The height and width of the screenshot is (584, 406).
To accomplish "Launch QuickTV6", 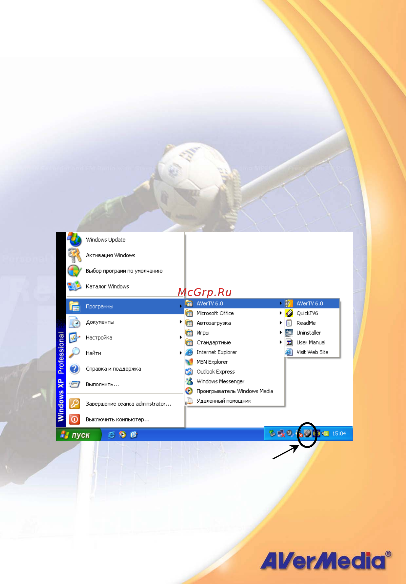I will click(312, 313).
